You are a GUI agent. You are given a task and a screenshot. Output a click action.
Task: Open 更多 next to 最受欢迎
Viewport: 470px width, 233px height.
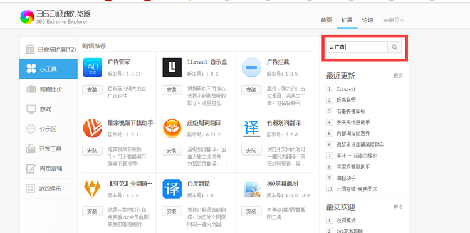click(x=398, y=207)
